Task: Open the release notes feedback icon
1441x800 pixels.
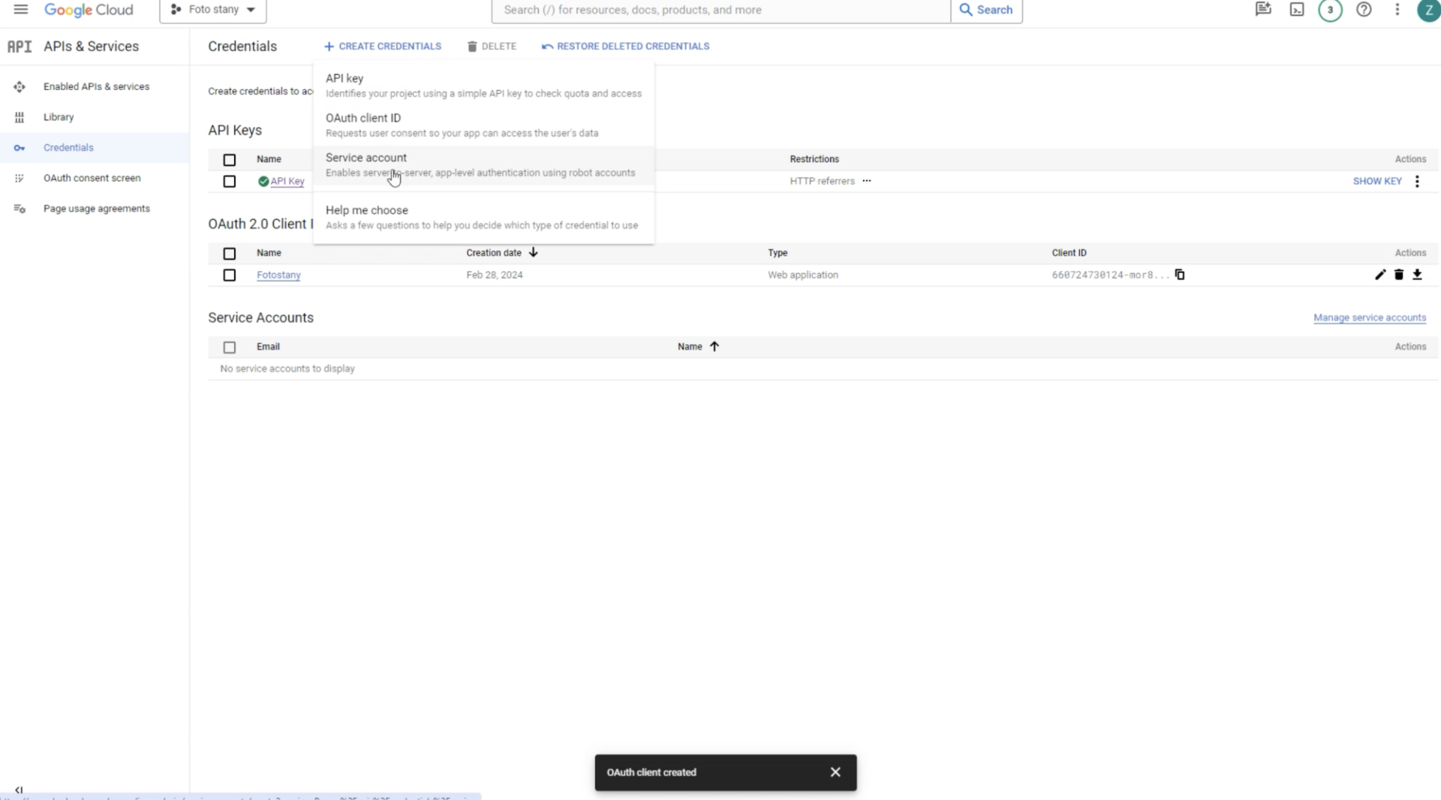Action: [x=1263, y=10]
